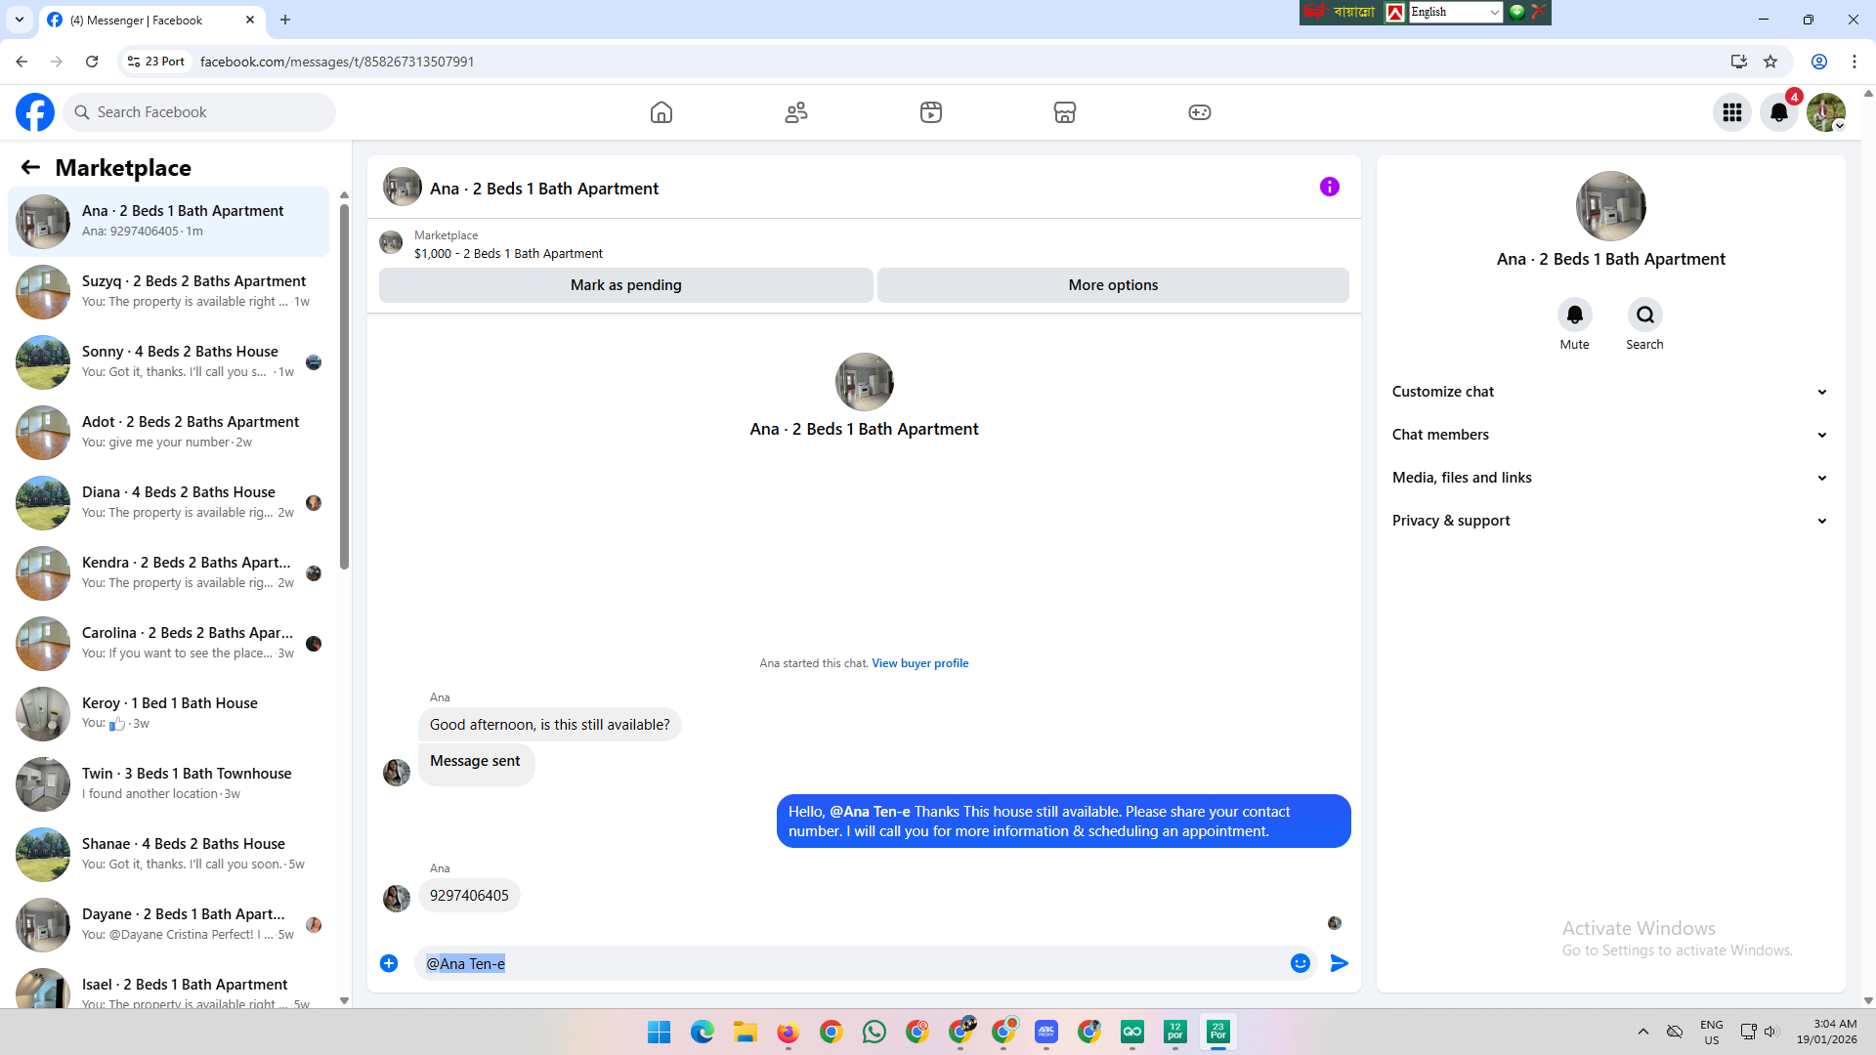The width and height of the screenshot is (1876, 1055).
Task: Open the Windows Start menu
Action: point(660,1032)
